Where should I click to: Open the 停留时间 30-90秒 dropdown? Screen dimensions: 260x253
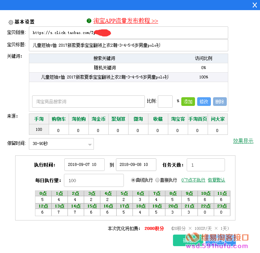[61, 144]
